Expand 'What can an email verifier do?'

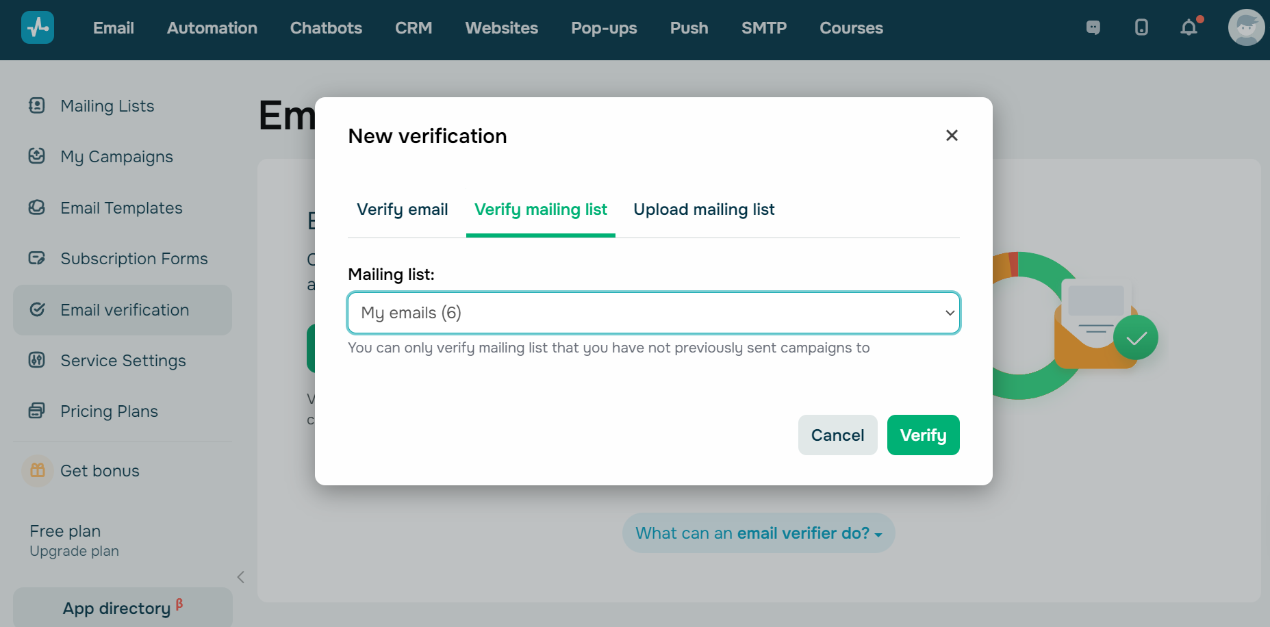[x=759, y=533]
